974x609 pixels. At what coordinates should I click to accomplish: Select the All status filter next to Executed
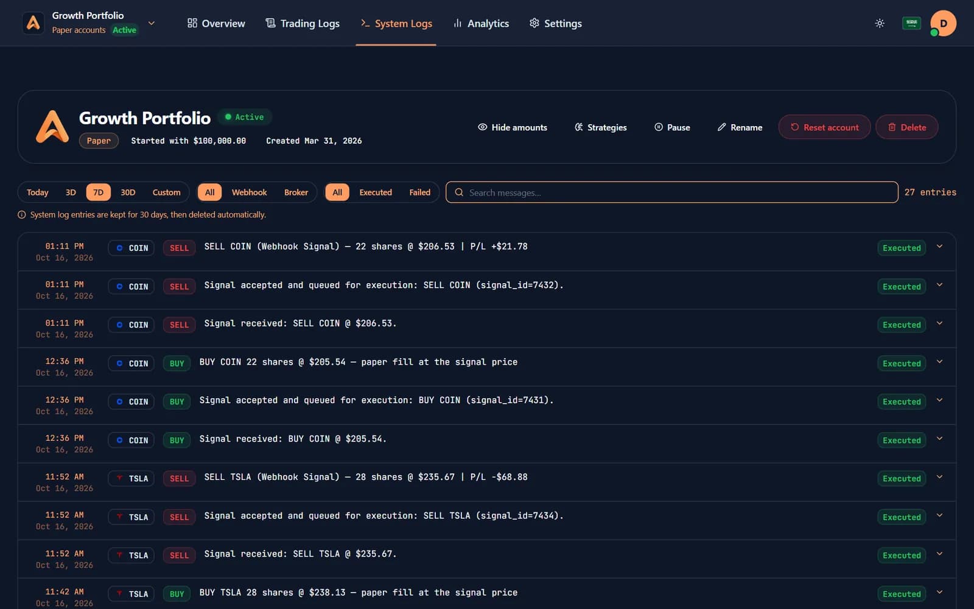pyautogui.click(x=337, y=192)
